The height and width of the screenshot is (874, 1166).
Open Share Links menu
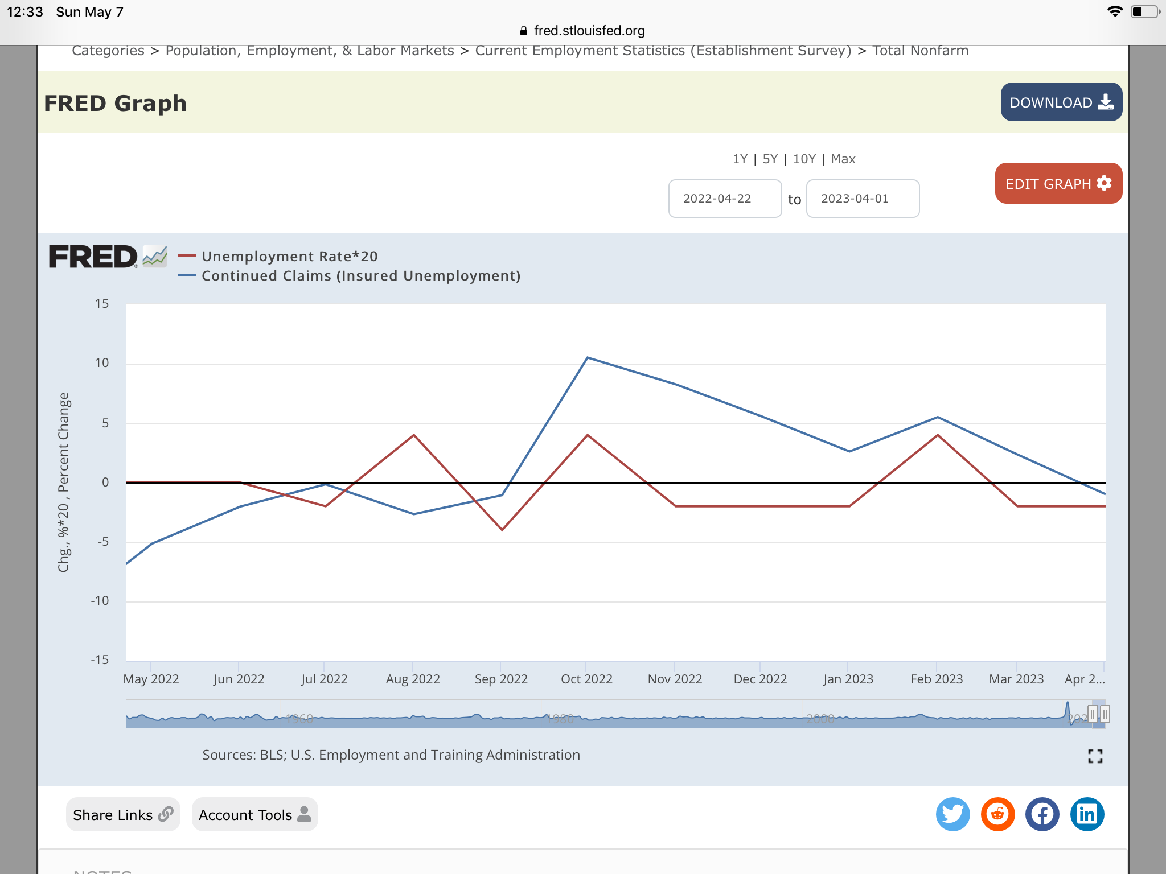(x=122, y=815)
